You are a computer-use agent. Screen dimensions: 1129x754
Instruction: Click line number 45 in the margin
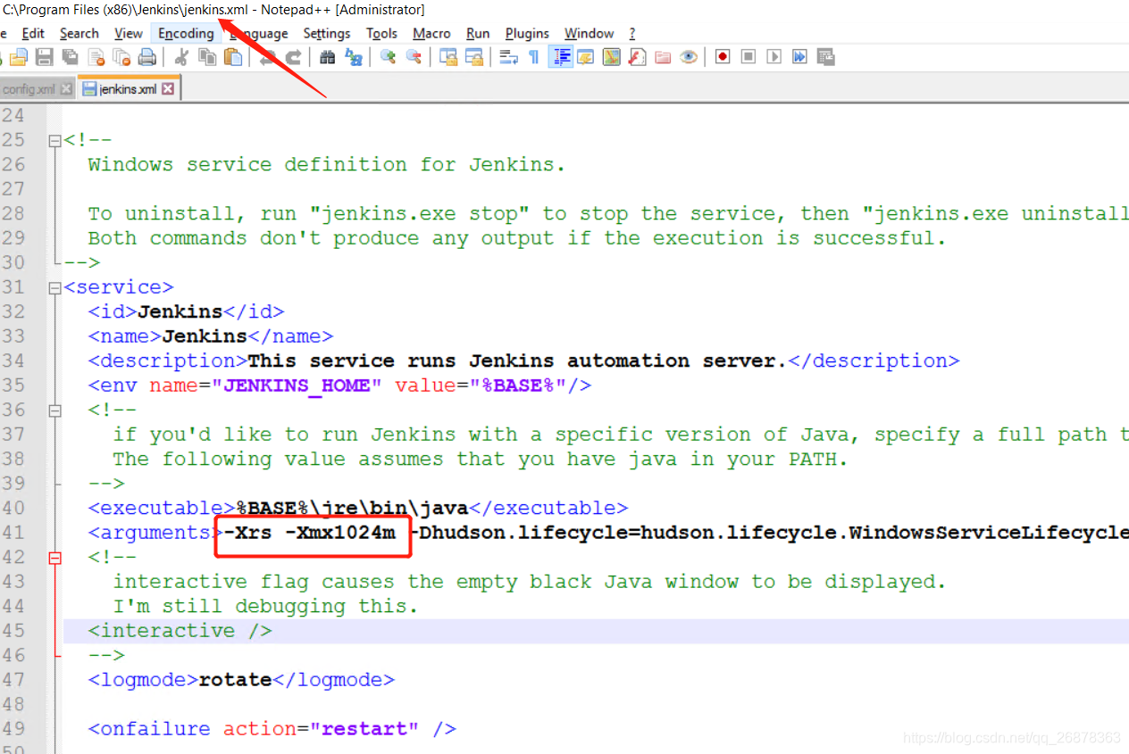[13, 631]
